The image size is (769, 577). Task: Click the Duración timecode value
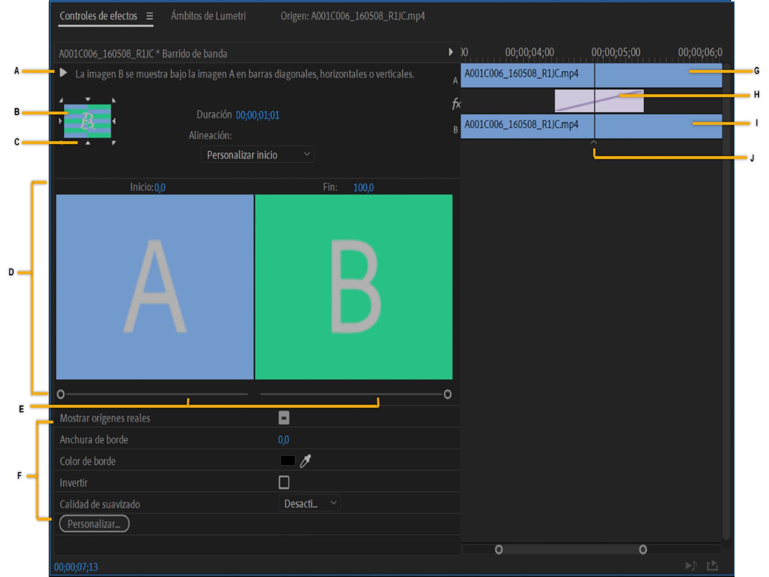click(x=258, y=115)
